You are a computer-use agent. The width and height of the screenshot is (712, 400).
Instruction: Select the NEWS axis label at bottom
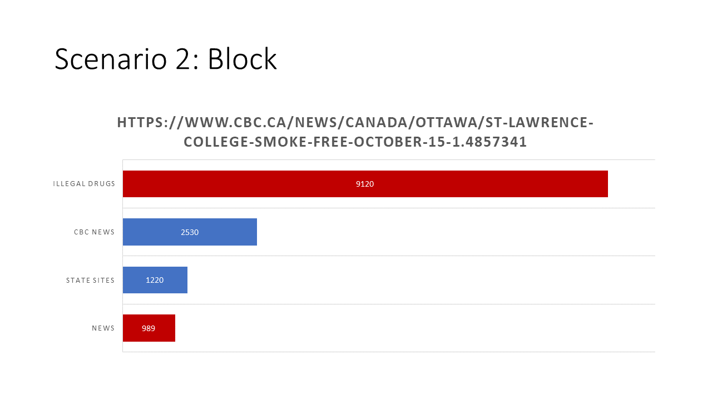click(103, 328)
